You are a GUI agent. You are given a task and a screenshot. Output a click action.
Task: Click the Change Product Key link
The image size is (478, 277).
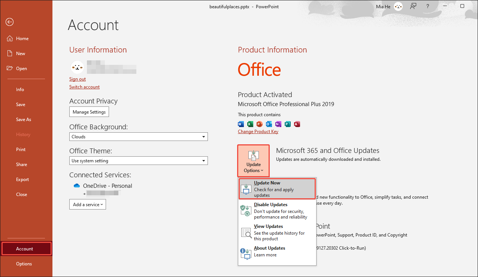point(258,131)
